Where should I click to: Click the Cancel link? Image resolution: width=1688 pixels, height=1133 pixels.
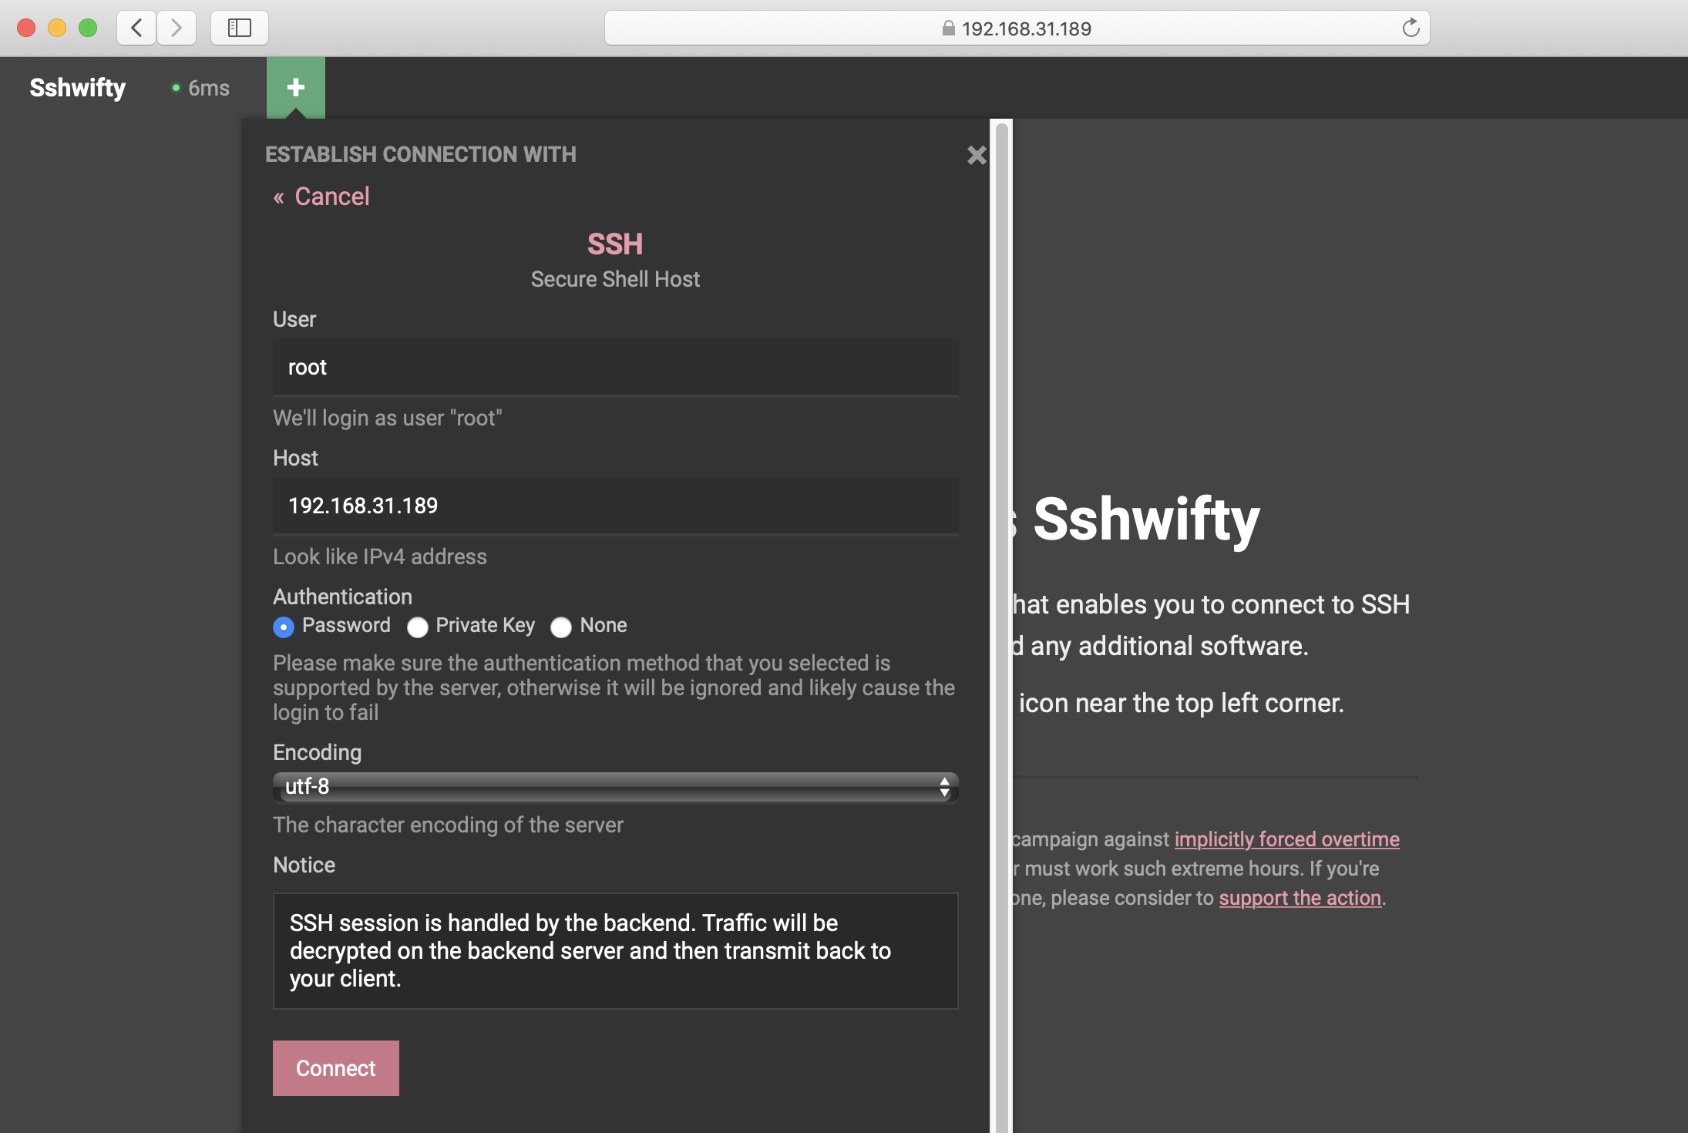coord(331,197)
